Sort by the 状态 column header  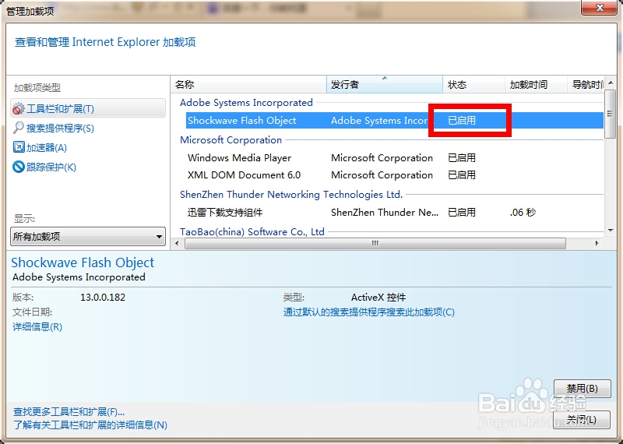coord(473,84)
